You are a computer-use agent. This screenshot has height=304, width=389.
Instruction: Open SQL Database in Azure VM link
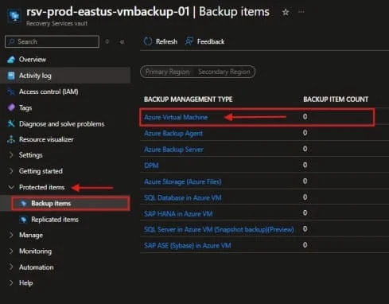[183, 197]
